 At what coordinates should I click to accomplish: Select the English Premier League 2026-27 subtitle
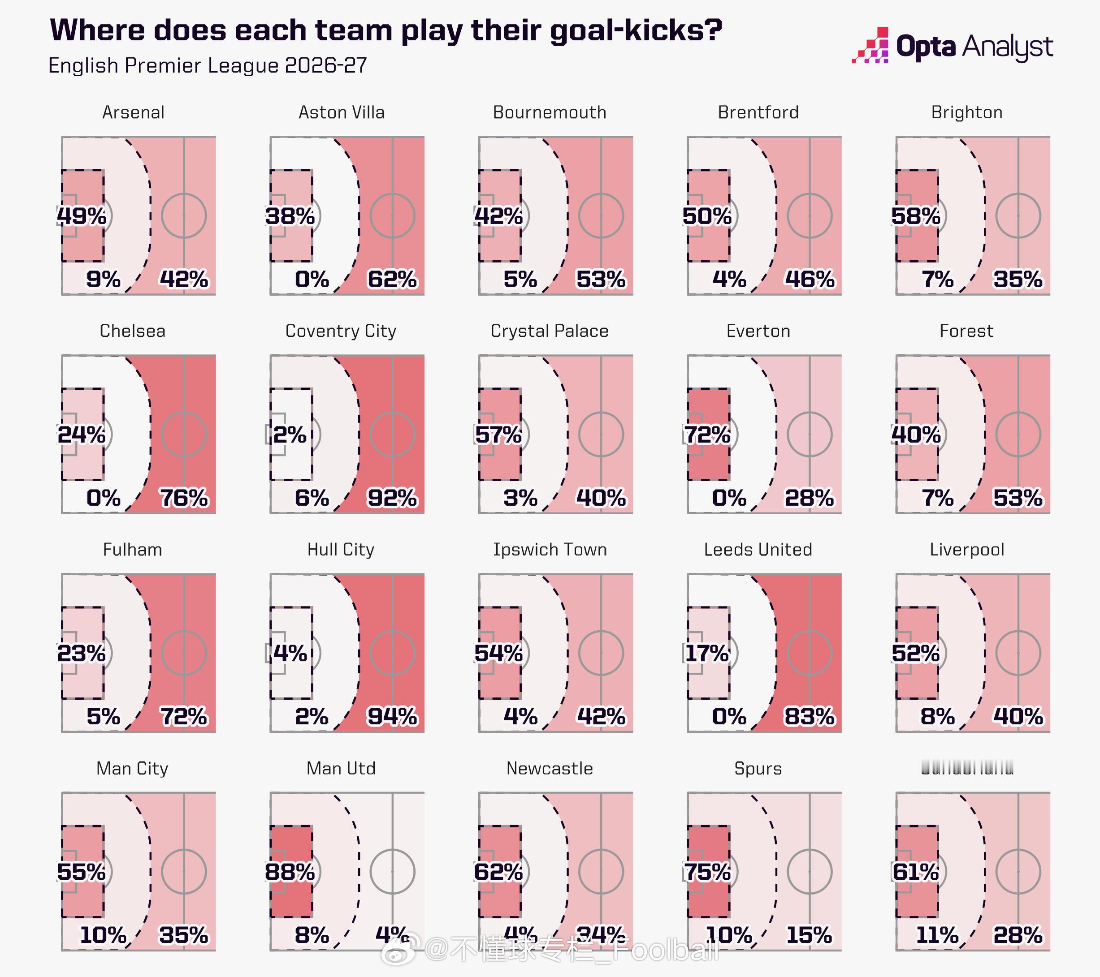208,65
